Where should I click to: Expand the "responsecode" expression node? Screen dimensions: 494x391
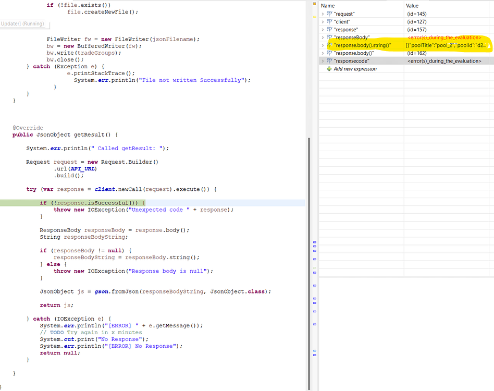coord(324,60)
